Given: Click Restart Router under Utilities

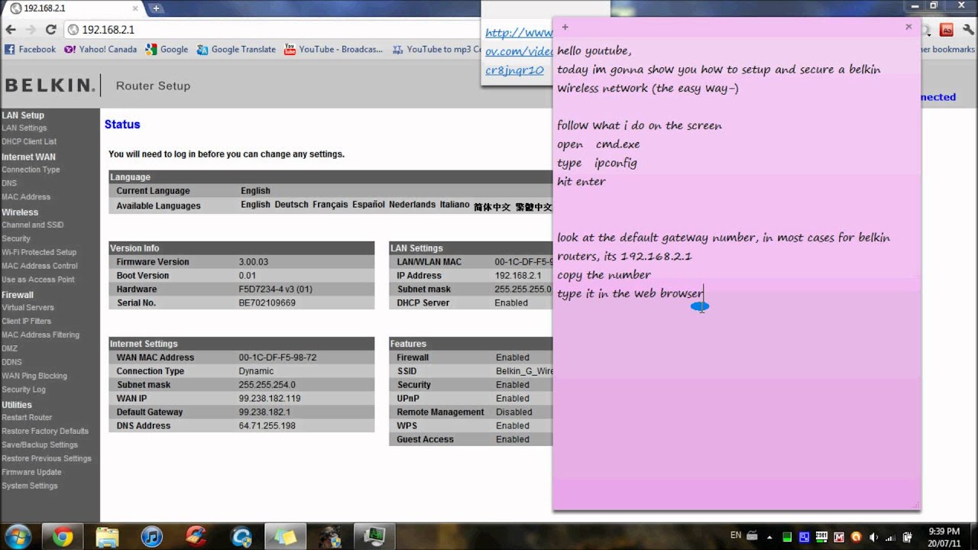Looking at the screenshot, I should click(x=27, y=418).
